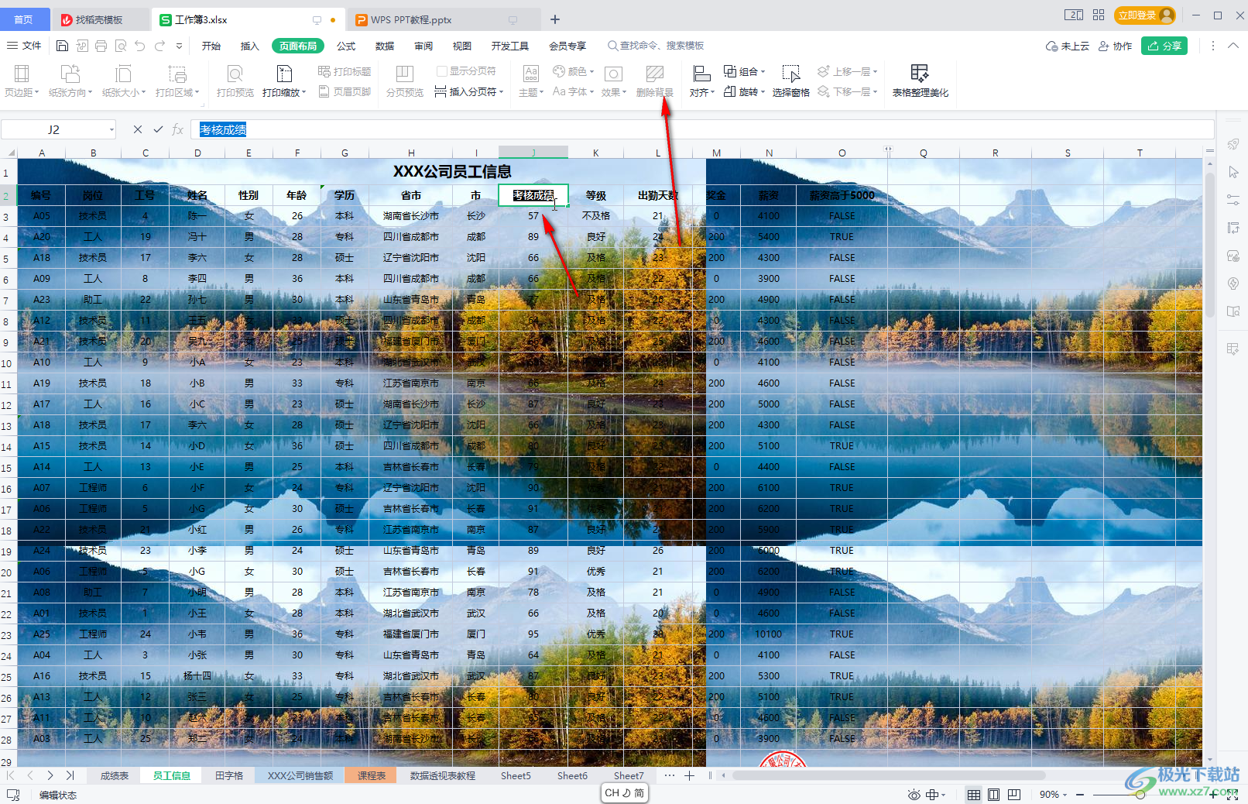Click the zoom out minus button
This screenshot has width=1248, height=804.
click(x=1080, y=795)
